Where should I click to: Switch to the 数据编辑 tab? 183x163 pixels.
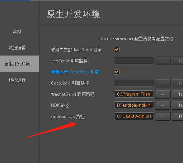coord(17,48)
